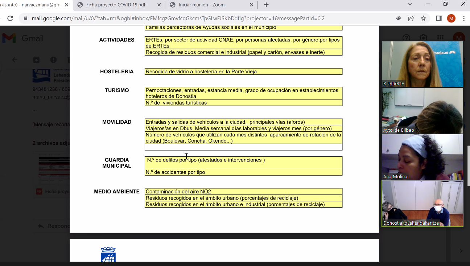Toggle the Chrome side panel
The width and height of the screenshot is (470, 266).
pyautogui.click(x=439, y=19)
